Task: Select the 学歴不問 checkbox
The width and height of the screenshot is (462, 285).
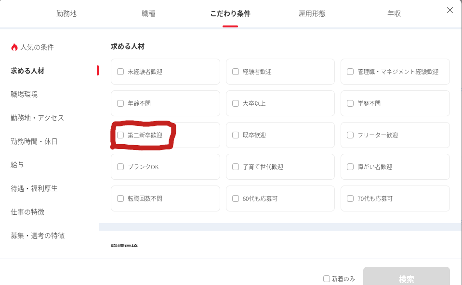Action: tap(350, 103)
